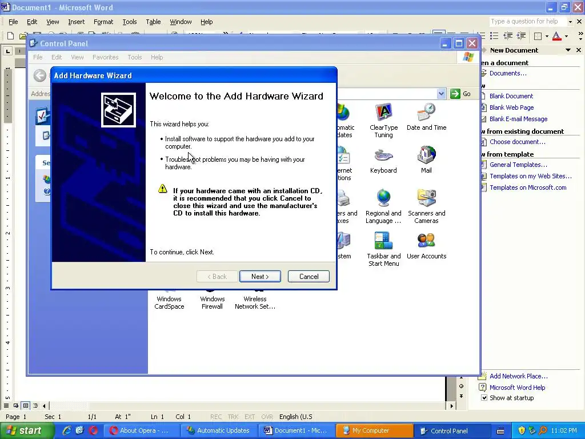The height and width of the screenshot is (439, 585).
Task: Open the Control Panel address bar dropdown
Action: pos(441,94)
